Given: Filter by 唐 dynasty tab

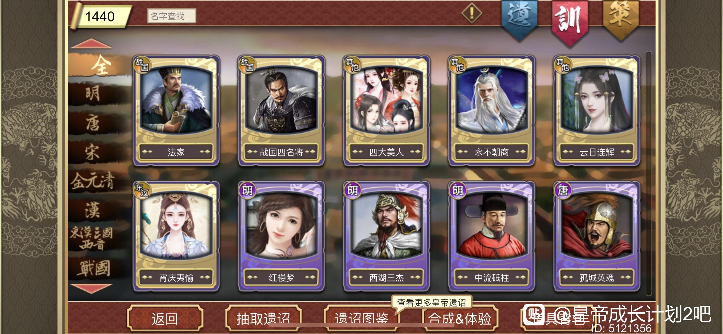Looking at the screenshot, I should pos(93,123).
